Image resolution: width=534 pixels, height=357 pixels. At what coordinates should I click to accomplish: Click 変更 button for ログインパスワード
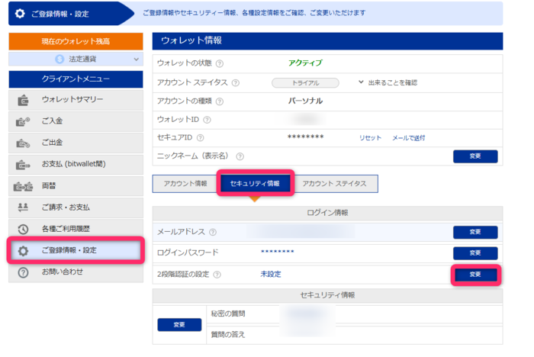coord(475,253)
